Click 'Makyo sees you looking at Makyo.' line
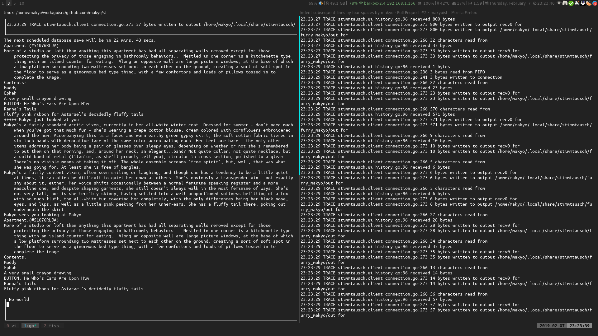Image resolution: width=598 pixels, height=336 pixels. [x=44, y=215]
